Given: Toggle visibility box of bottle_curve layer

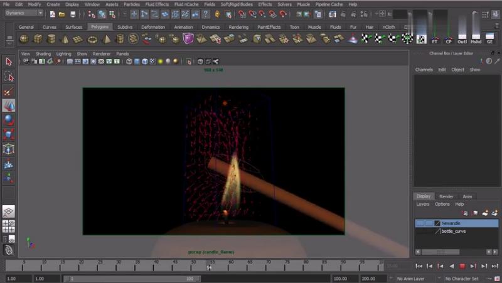Looking at the screenshot, I should coord(420,231).
